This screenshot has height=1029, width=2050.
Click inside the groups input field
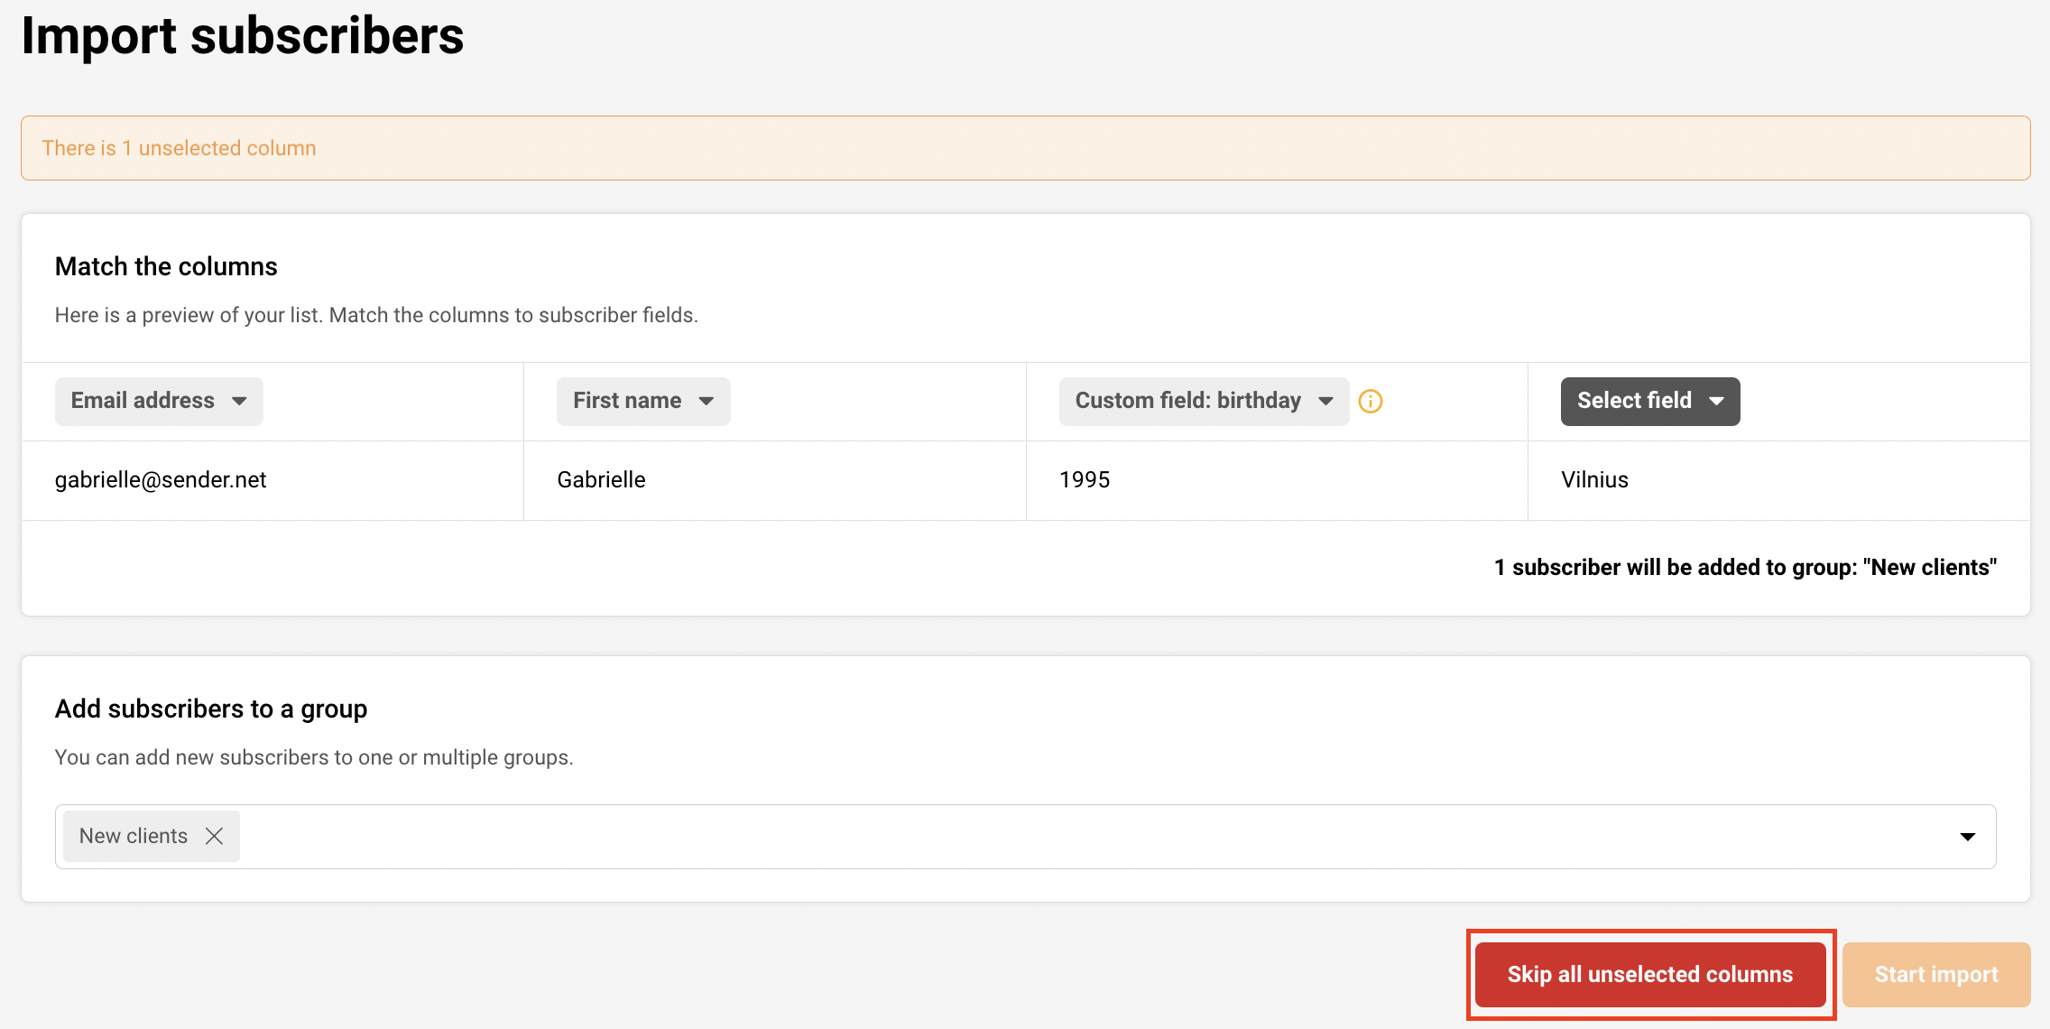click(1083, 837)
